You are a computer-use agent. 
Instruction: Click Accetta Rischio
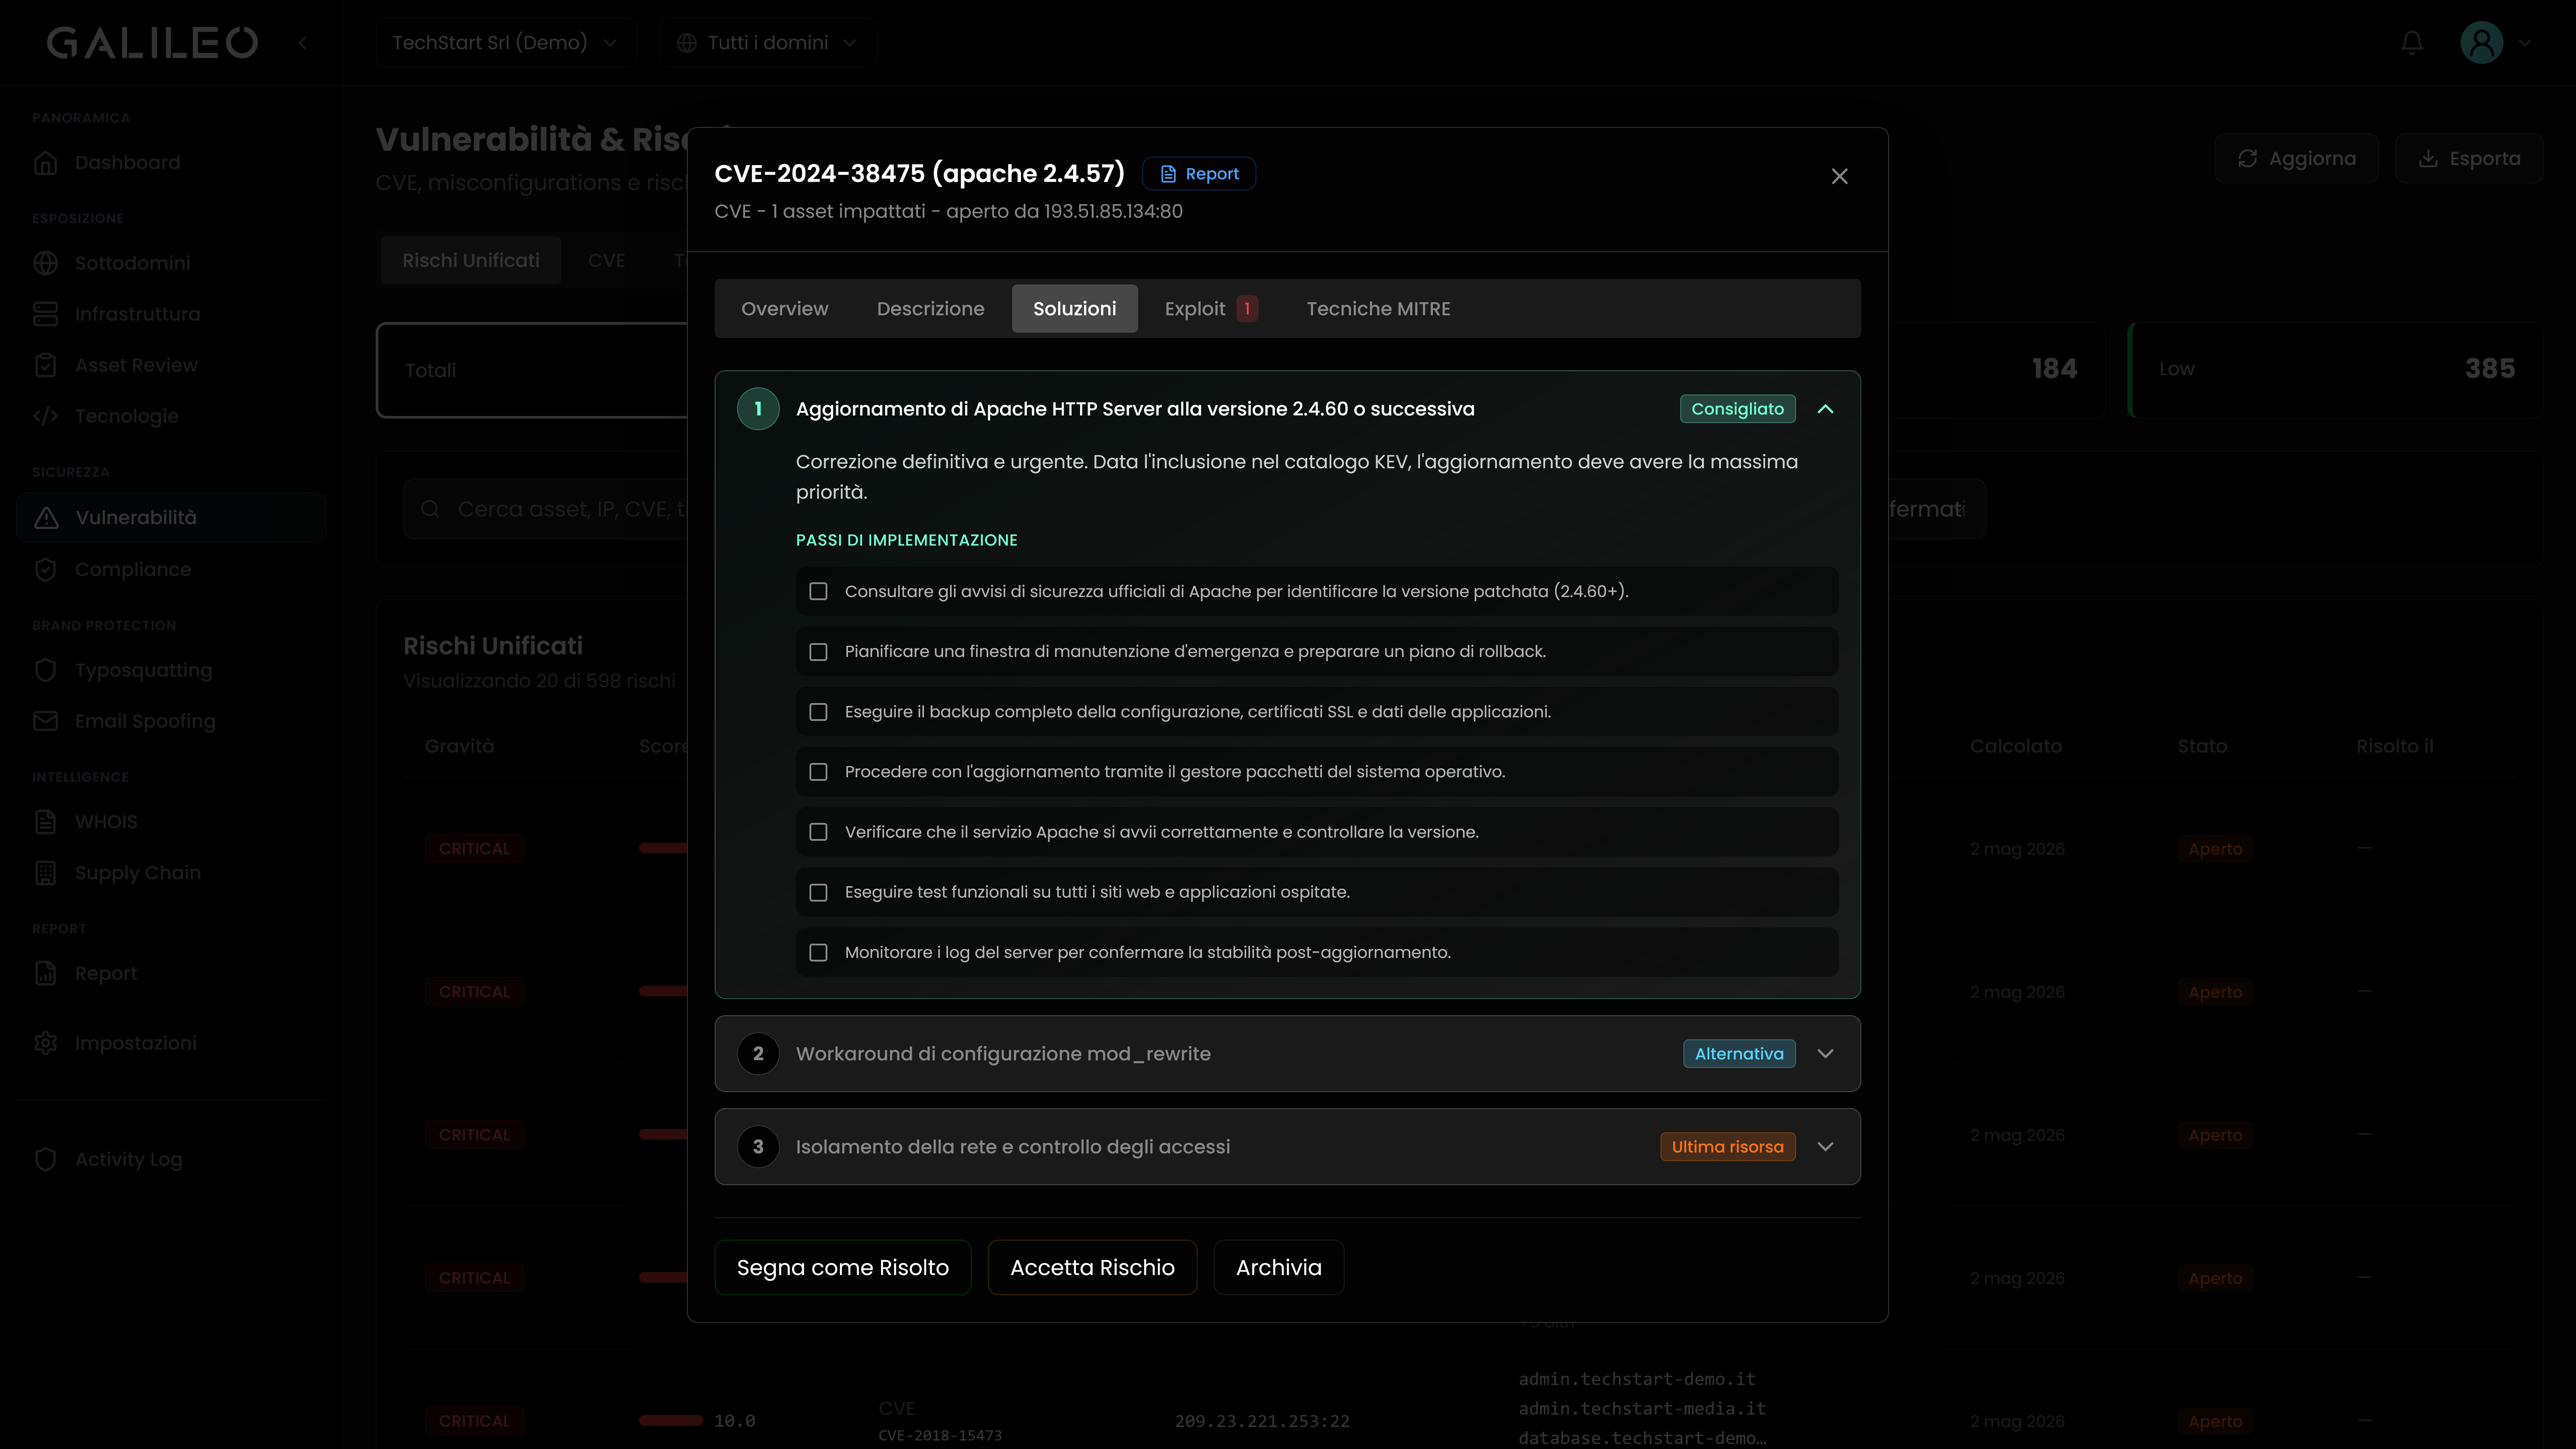point(1092,1268)
